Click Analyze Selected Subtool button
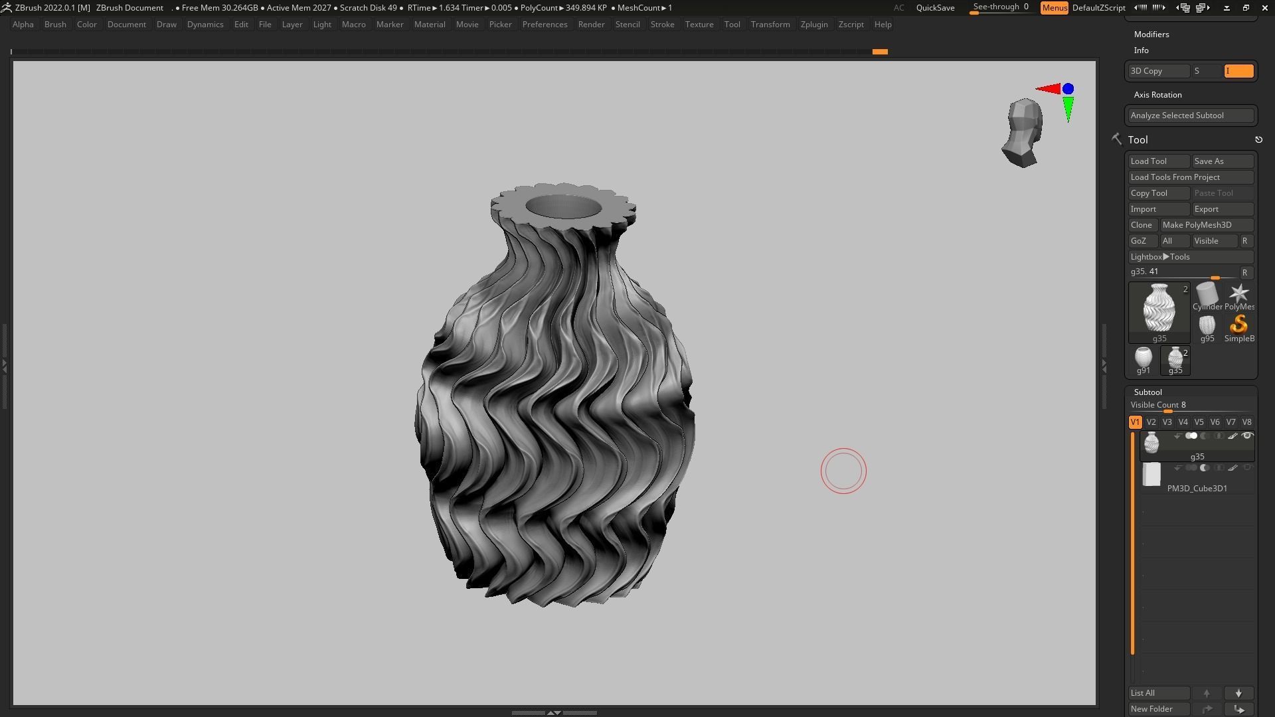1275x717 pixels. point(1191,116)
